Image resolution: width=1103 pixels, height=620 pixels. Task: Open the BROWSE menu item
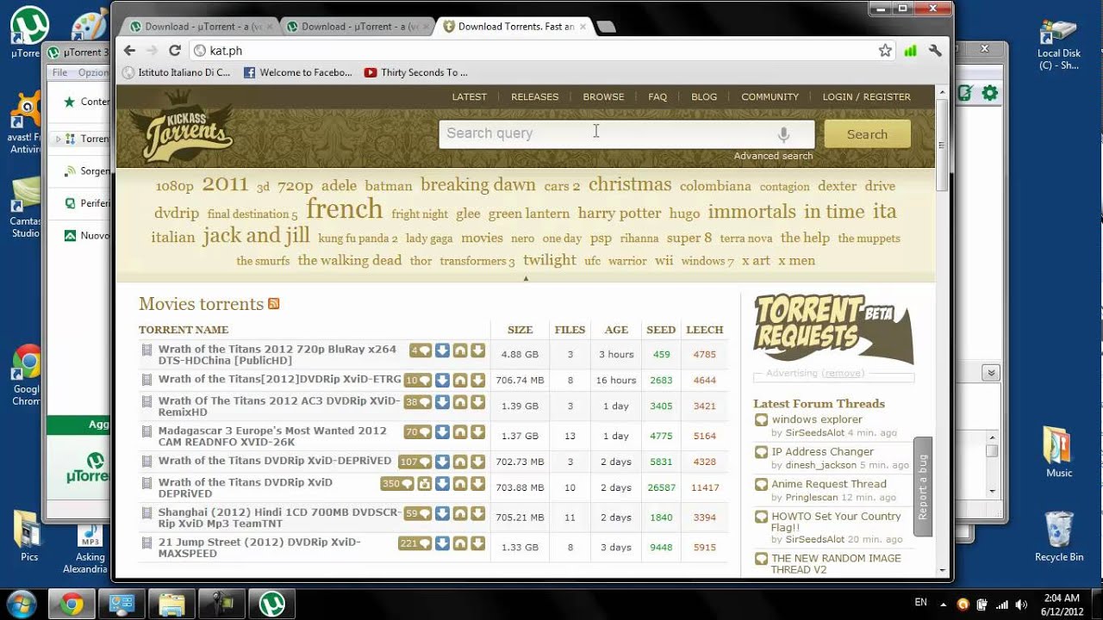pyautogui.click(x=603, y=96)
